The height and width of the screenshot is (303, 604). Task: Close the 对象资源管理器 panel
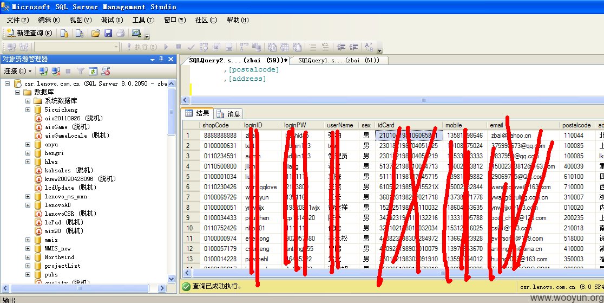tap(172, 59)
